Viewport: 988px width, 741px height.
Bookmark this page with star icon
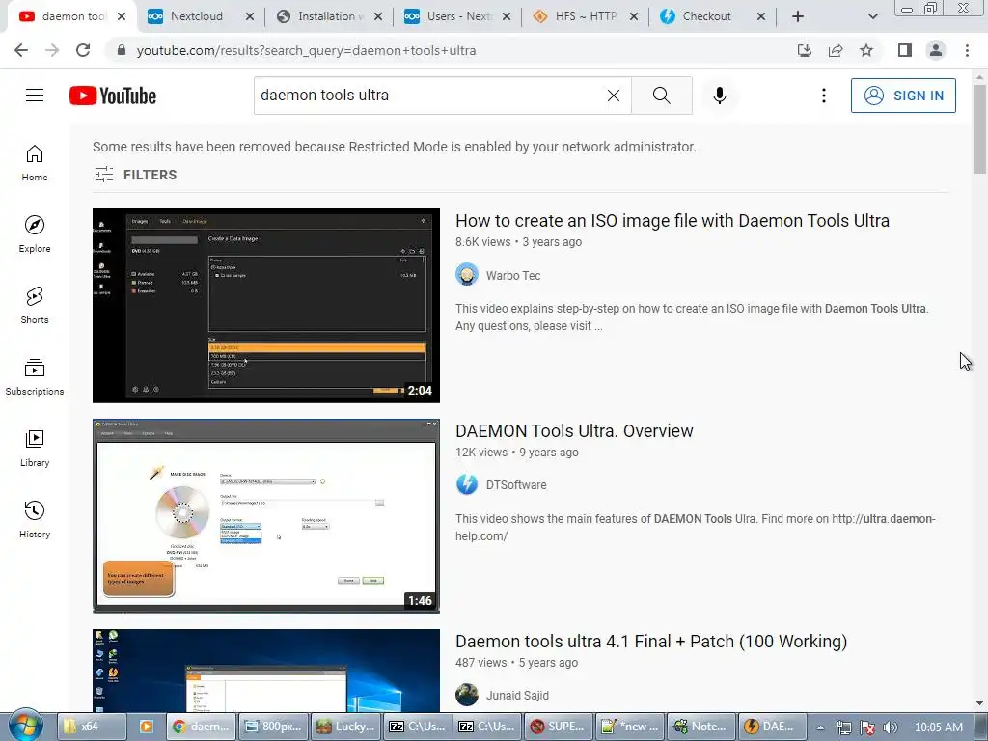click(866, 50)
